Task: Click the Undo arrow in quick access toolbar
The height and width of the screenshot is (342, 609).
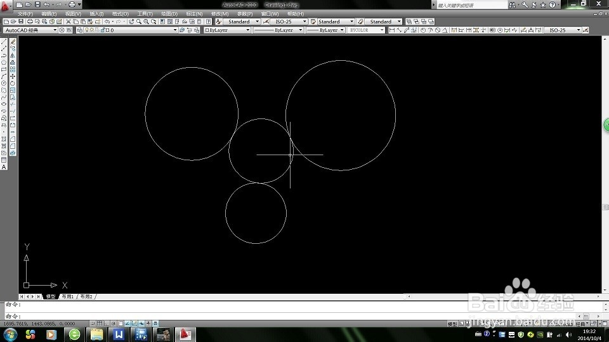Action: [46, 4]
